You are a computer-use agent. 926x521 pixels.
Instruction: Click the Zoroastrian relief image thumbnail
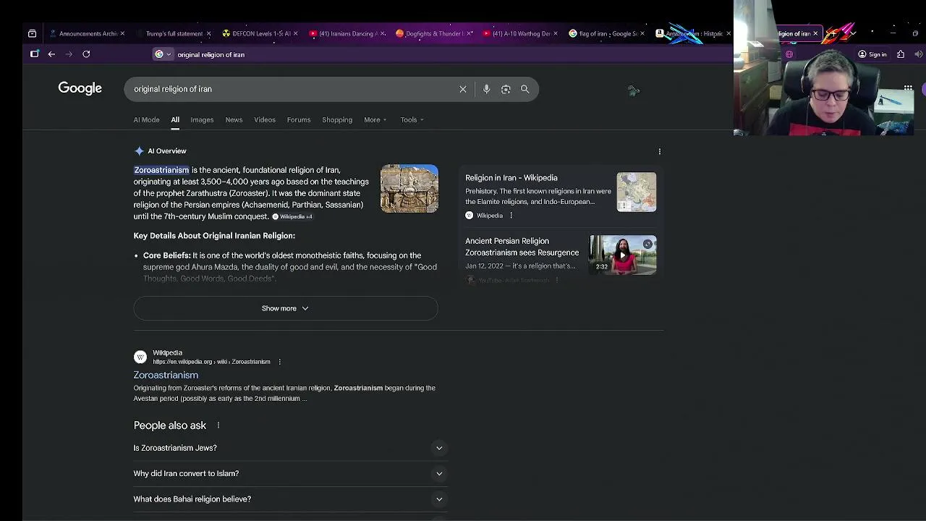(x=409, y=188)
